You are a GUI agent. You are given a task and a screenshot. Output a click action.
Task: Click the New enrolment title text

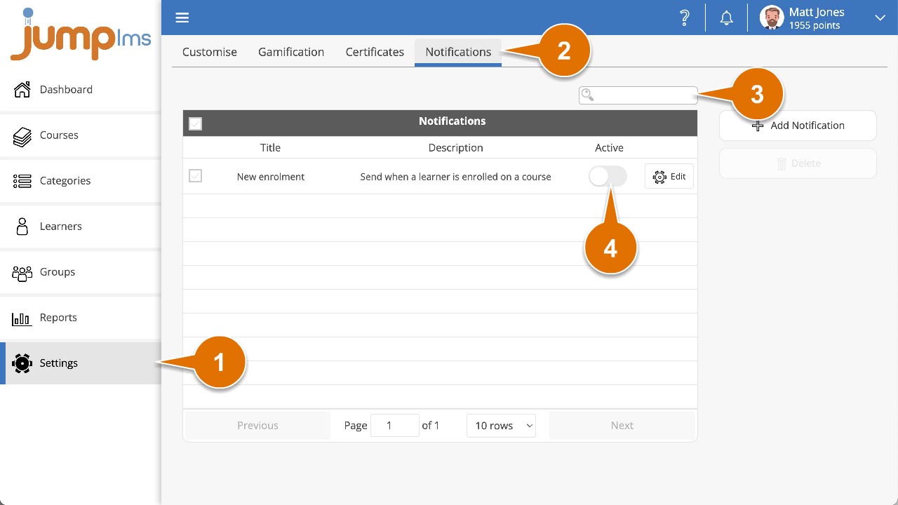[x=271, y=177]
